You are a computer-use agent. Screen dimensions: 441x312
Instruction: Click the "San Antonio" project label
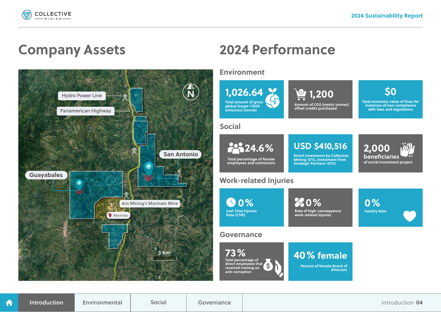point(181,154)
